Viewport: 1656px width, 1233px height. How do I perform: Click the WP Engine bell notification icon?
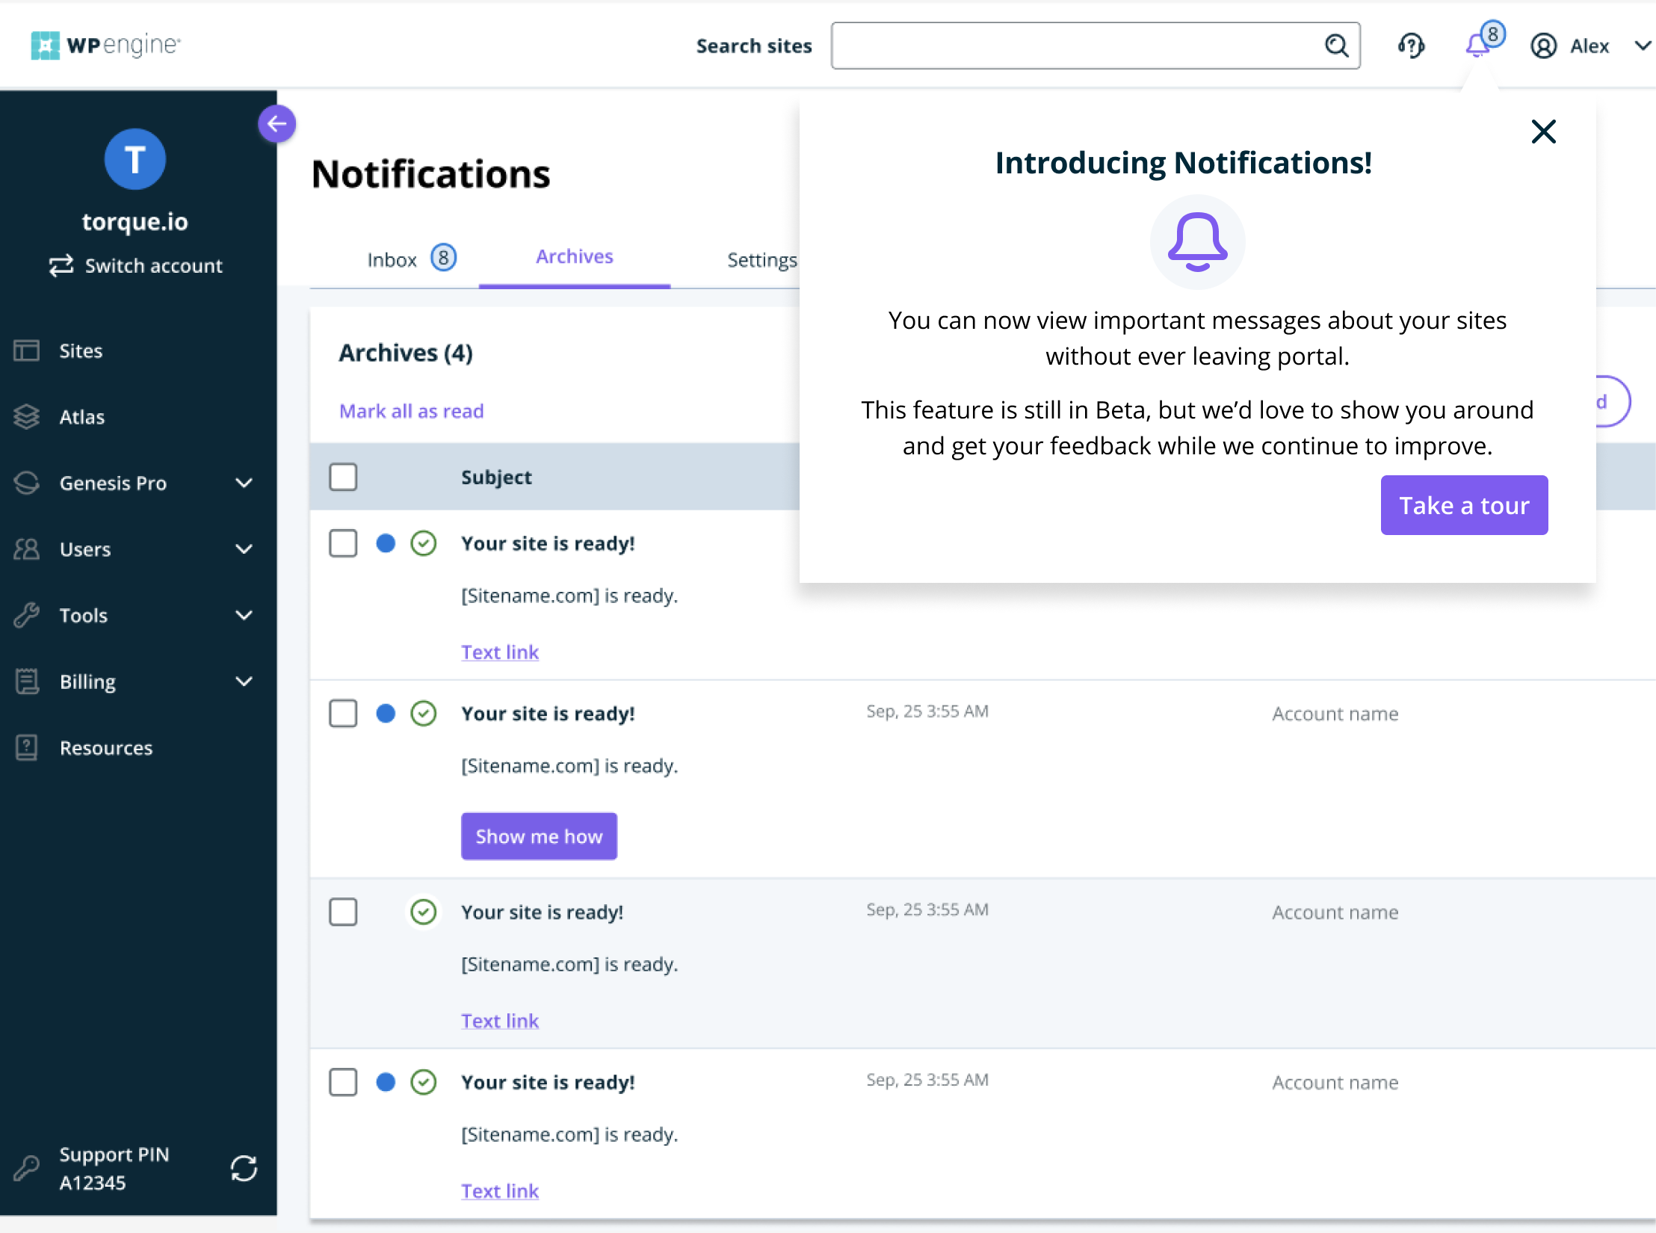1479,46
